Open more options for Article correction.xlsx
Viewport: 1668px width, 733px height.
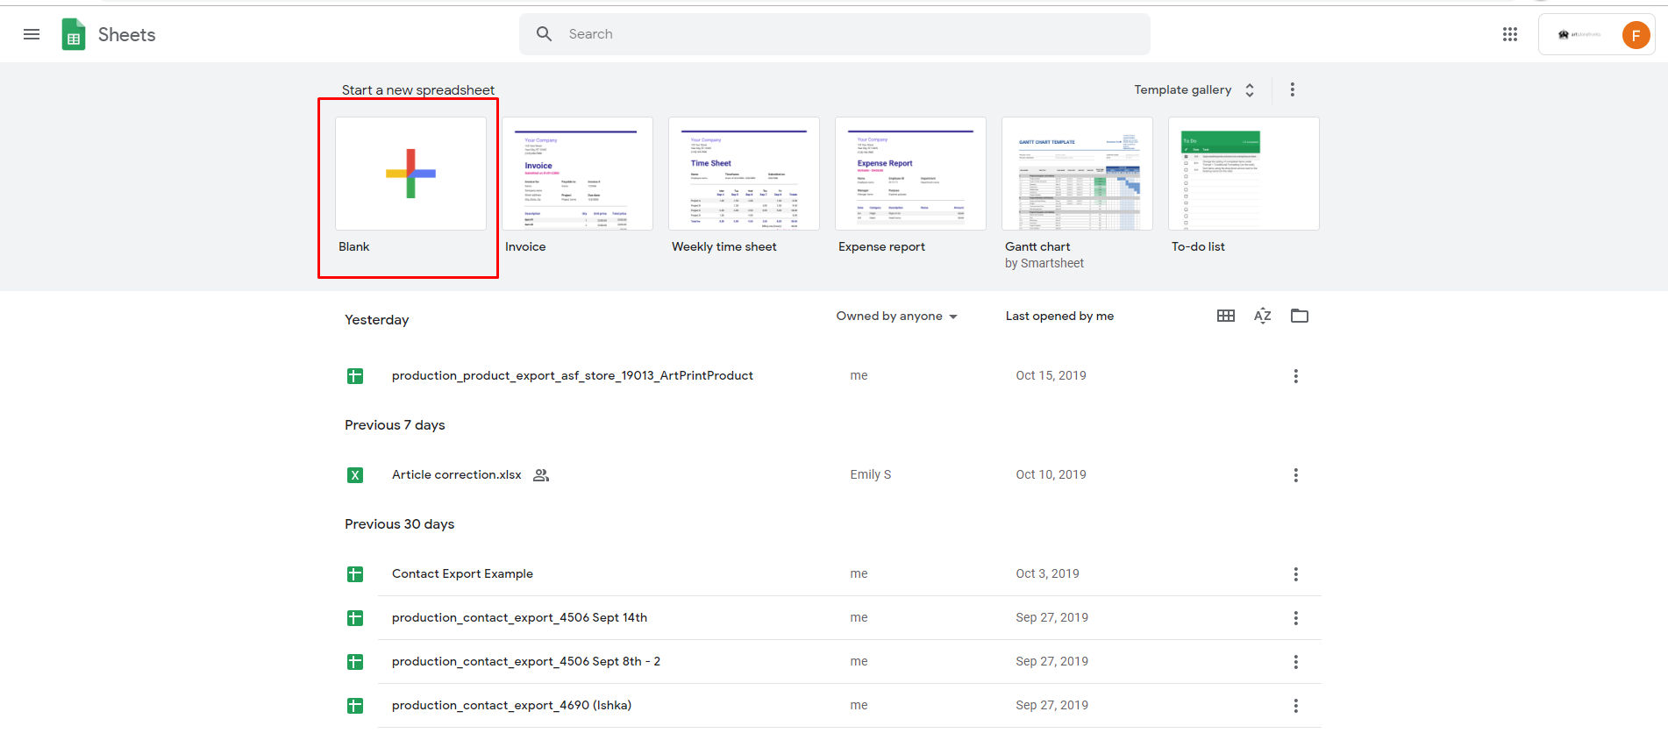tap(1295, 475)
